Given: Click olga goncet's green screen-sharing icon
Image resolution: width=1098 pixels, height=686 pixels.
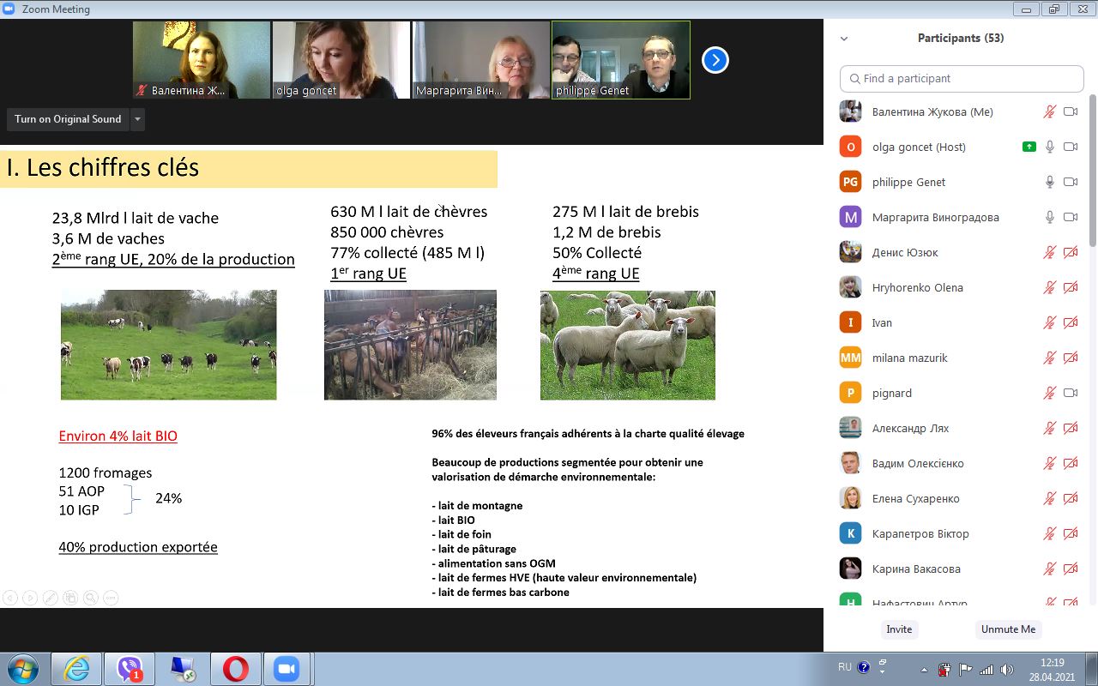Looking at the screenshot, I should pyautogui.click(x=1029, y=147).
